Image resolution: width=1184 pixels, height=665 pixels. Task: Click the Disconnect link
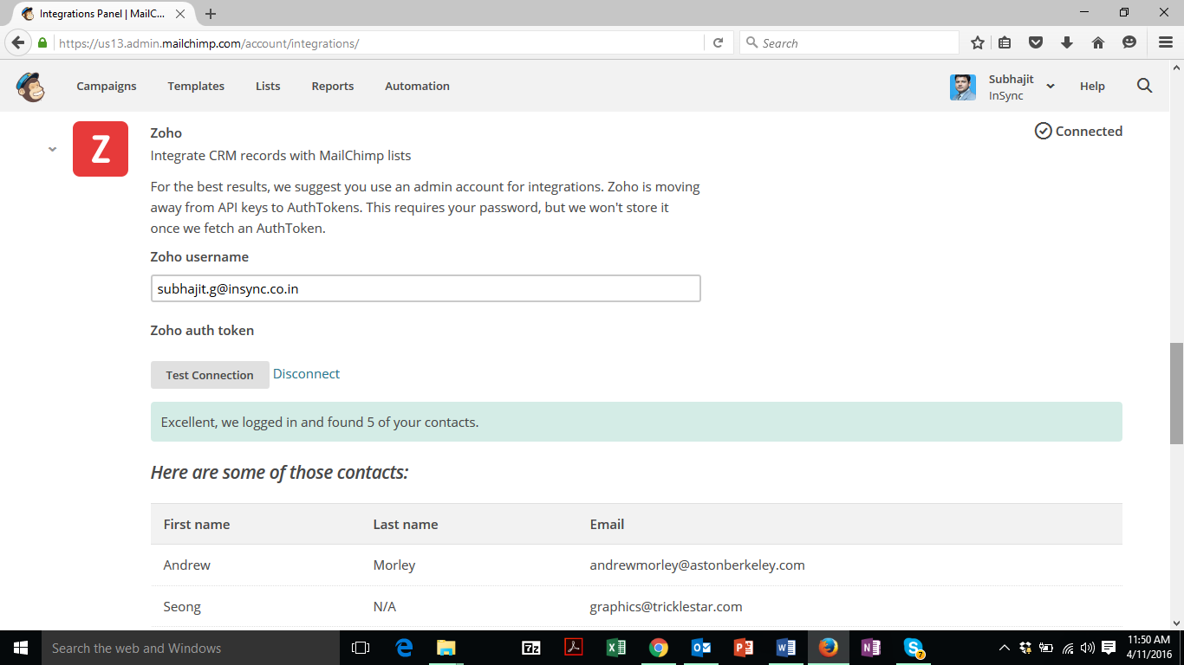click(306, 374)
